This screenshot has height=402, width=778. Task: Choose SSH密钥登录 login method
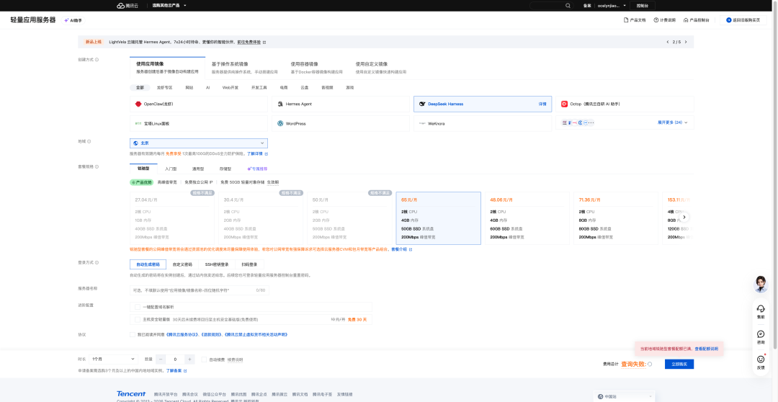coord(217,264)
